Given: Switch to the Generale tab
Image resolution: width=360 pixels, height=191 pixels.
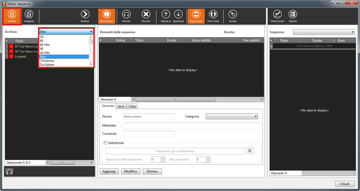Looking at the screenshot, I should pyautogui.click(x=108, y=106).
